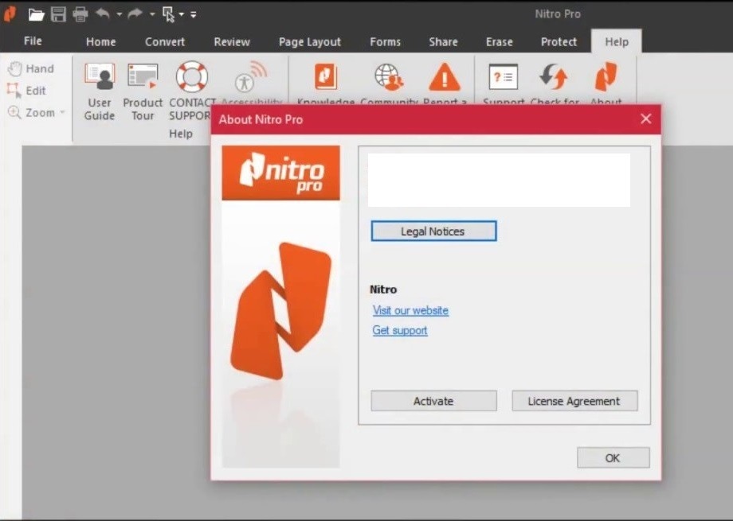This screenshot has height=521, width=733.
Task: Switch to the Share tab
Action: (443, 41)
